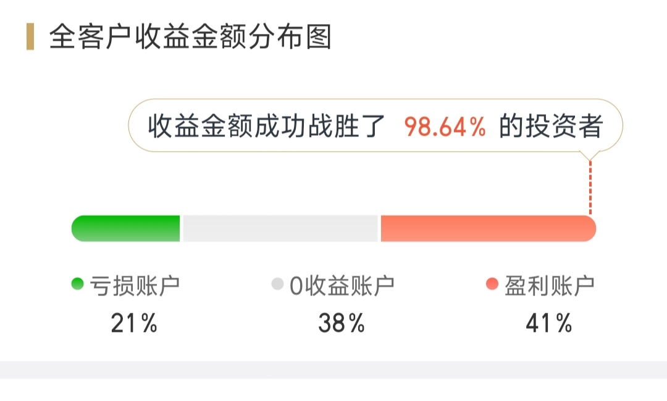The width and height of the screenshot is (667, 401).
Task: Click the 41% value under 盈利账户
Action: click(x=548, y=323)
